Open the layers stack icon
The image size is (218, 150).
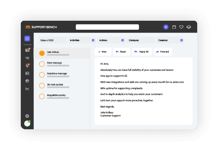pyautogui.click(x=189, y=27)
